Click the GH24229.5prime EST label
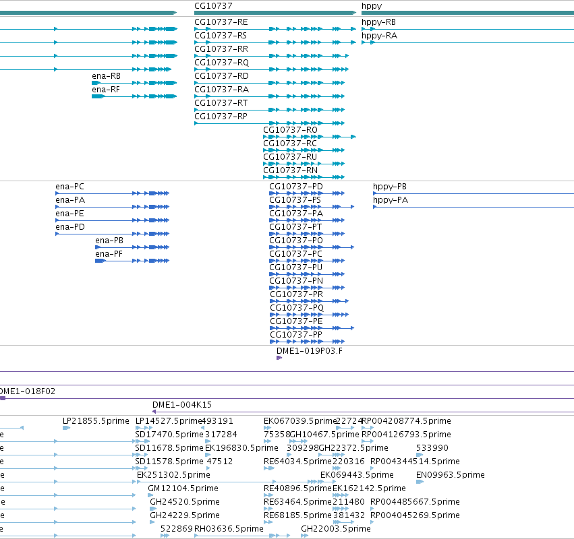Viewport: 574px width, 539px height. 185,516
